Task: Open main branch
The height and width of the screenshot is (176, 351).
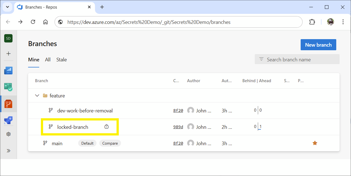Action: coord(57,143)
